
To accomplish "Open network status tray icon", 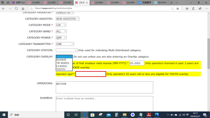I will pyautogui.click(x=180, y=115).
